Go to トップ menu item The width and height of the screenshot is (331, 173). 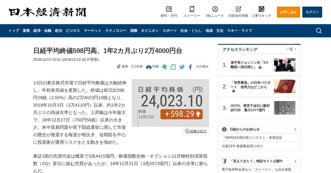14,31
